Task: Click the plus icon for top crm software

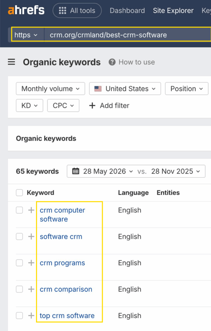Action: [31, 315]
